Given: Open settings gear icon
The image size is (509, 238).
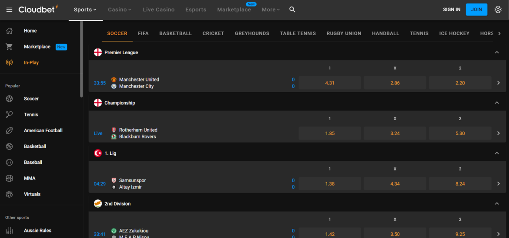Looking at the screenshot, I should pyautogui.click(x=498, y=10).
